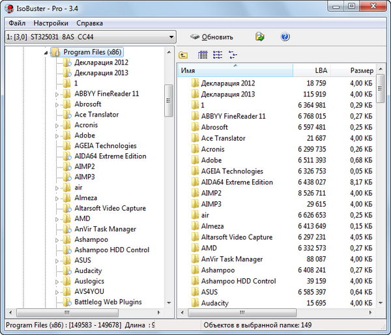This screenshot has width=391, height=335.
Task: Switch to the list view icon
Action: pos(218,55)
